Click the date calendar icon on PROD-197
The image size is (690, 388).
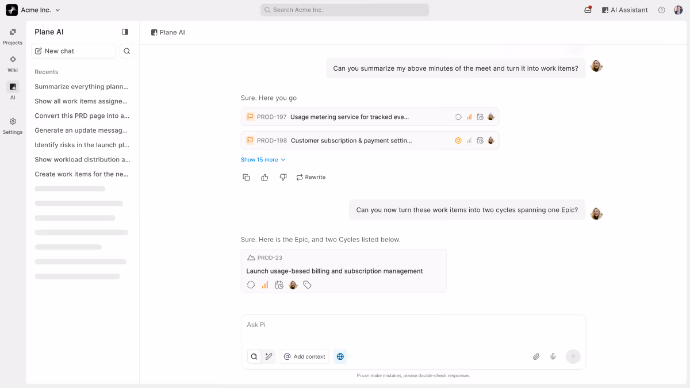[x=480, y=117]
